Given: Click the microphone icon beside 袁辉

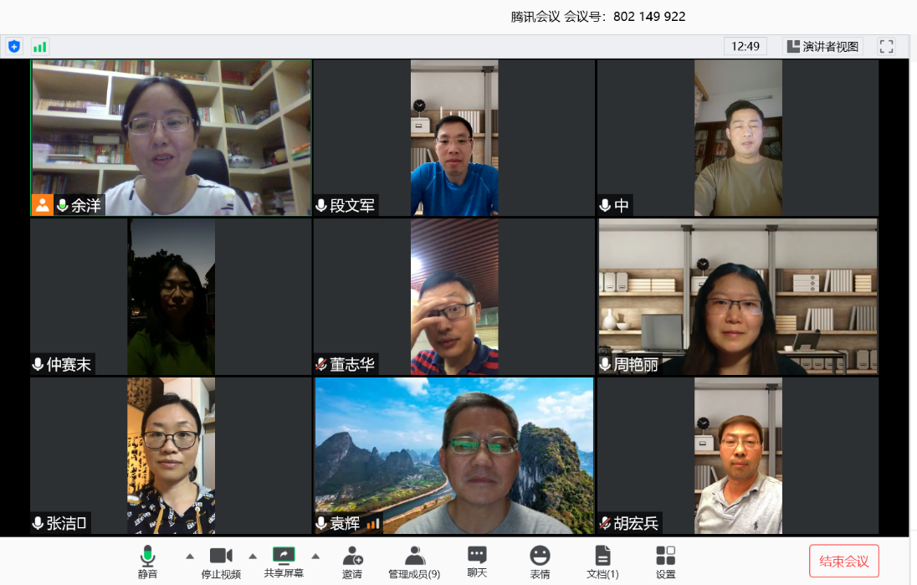Looking at the screenshot, I should (x=321, y=523).
